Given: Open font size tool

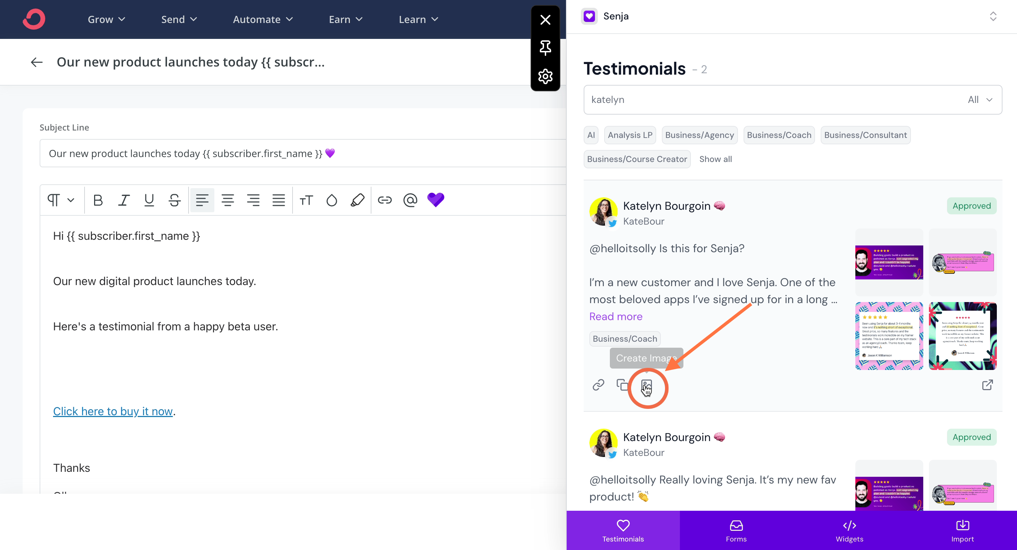Looking at the screenshot, I should coord(306,200).
